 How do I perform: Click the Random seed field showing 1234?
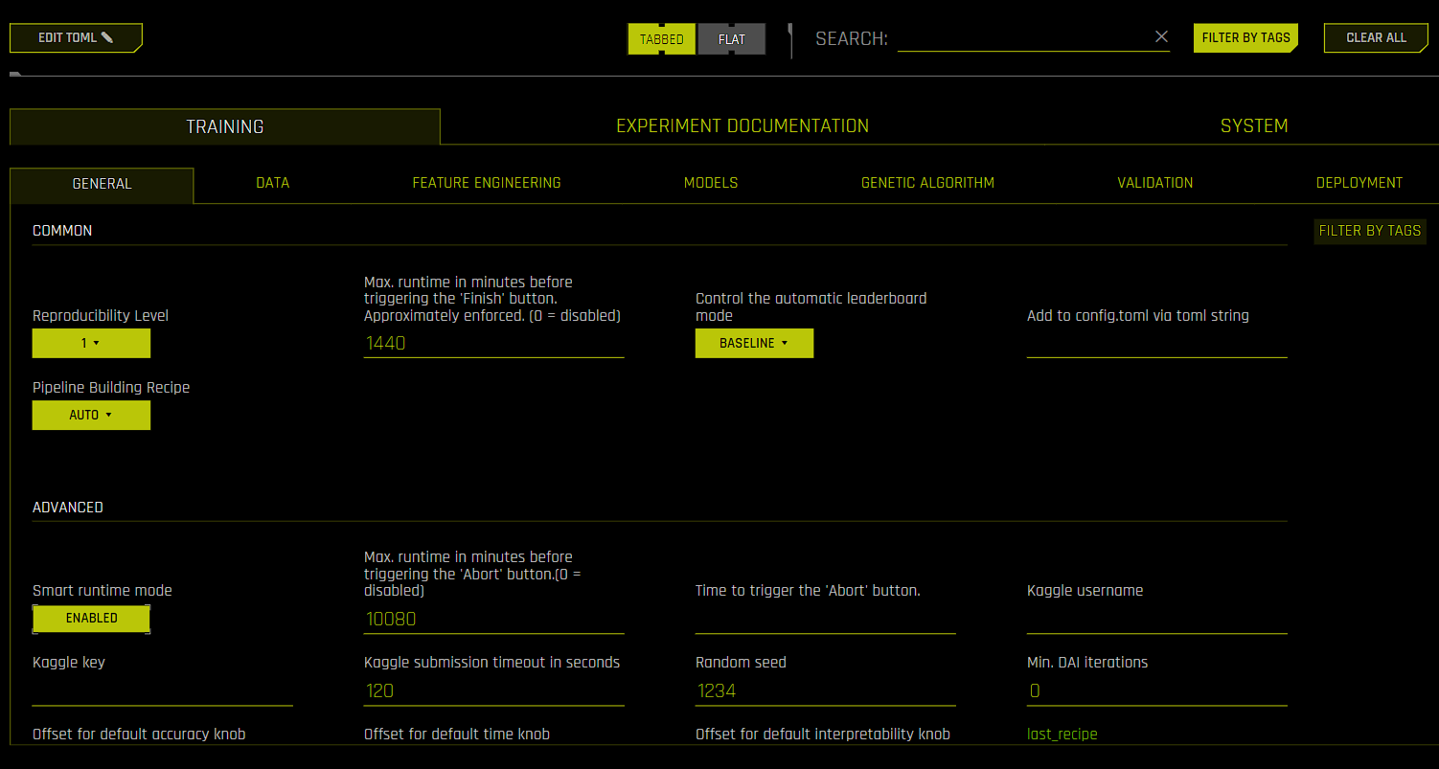click(x=824, y=690)
